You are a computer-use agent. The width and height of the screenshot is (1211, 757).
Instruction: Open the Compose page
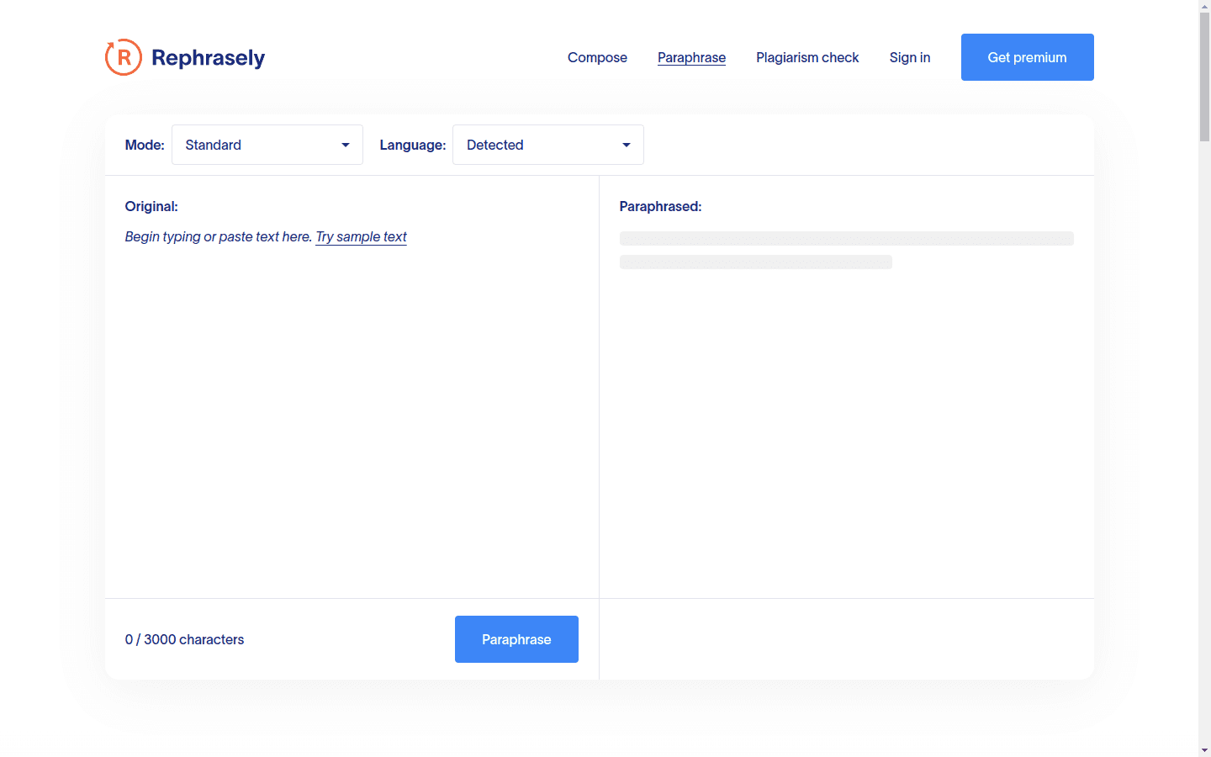point(597,57)
